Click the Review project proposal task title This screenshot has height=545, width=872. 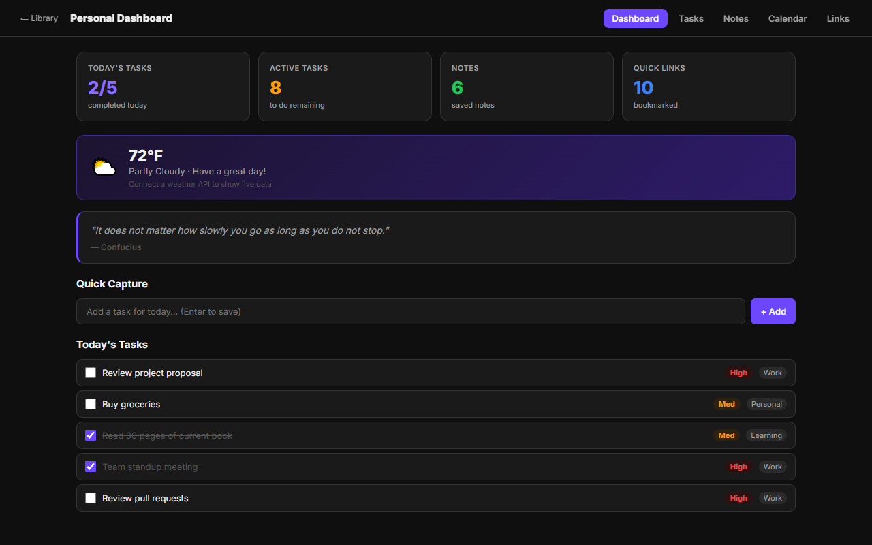pos(153,373)
